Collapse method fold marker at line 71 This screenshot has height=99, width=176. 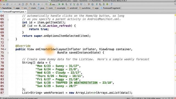[8, 40]
